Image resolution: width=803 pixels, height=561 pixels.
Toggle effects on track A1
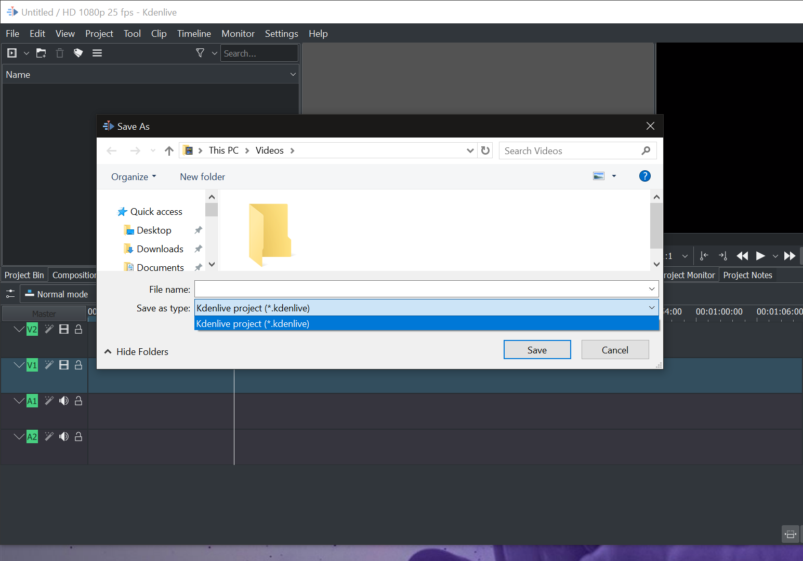click(49, 401)
